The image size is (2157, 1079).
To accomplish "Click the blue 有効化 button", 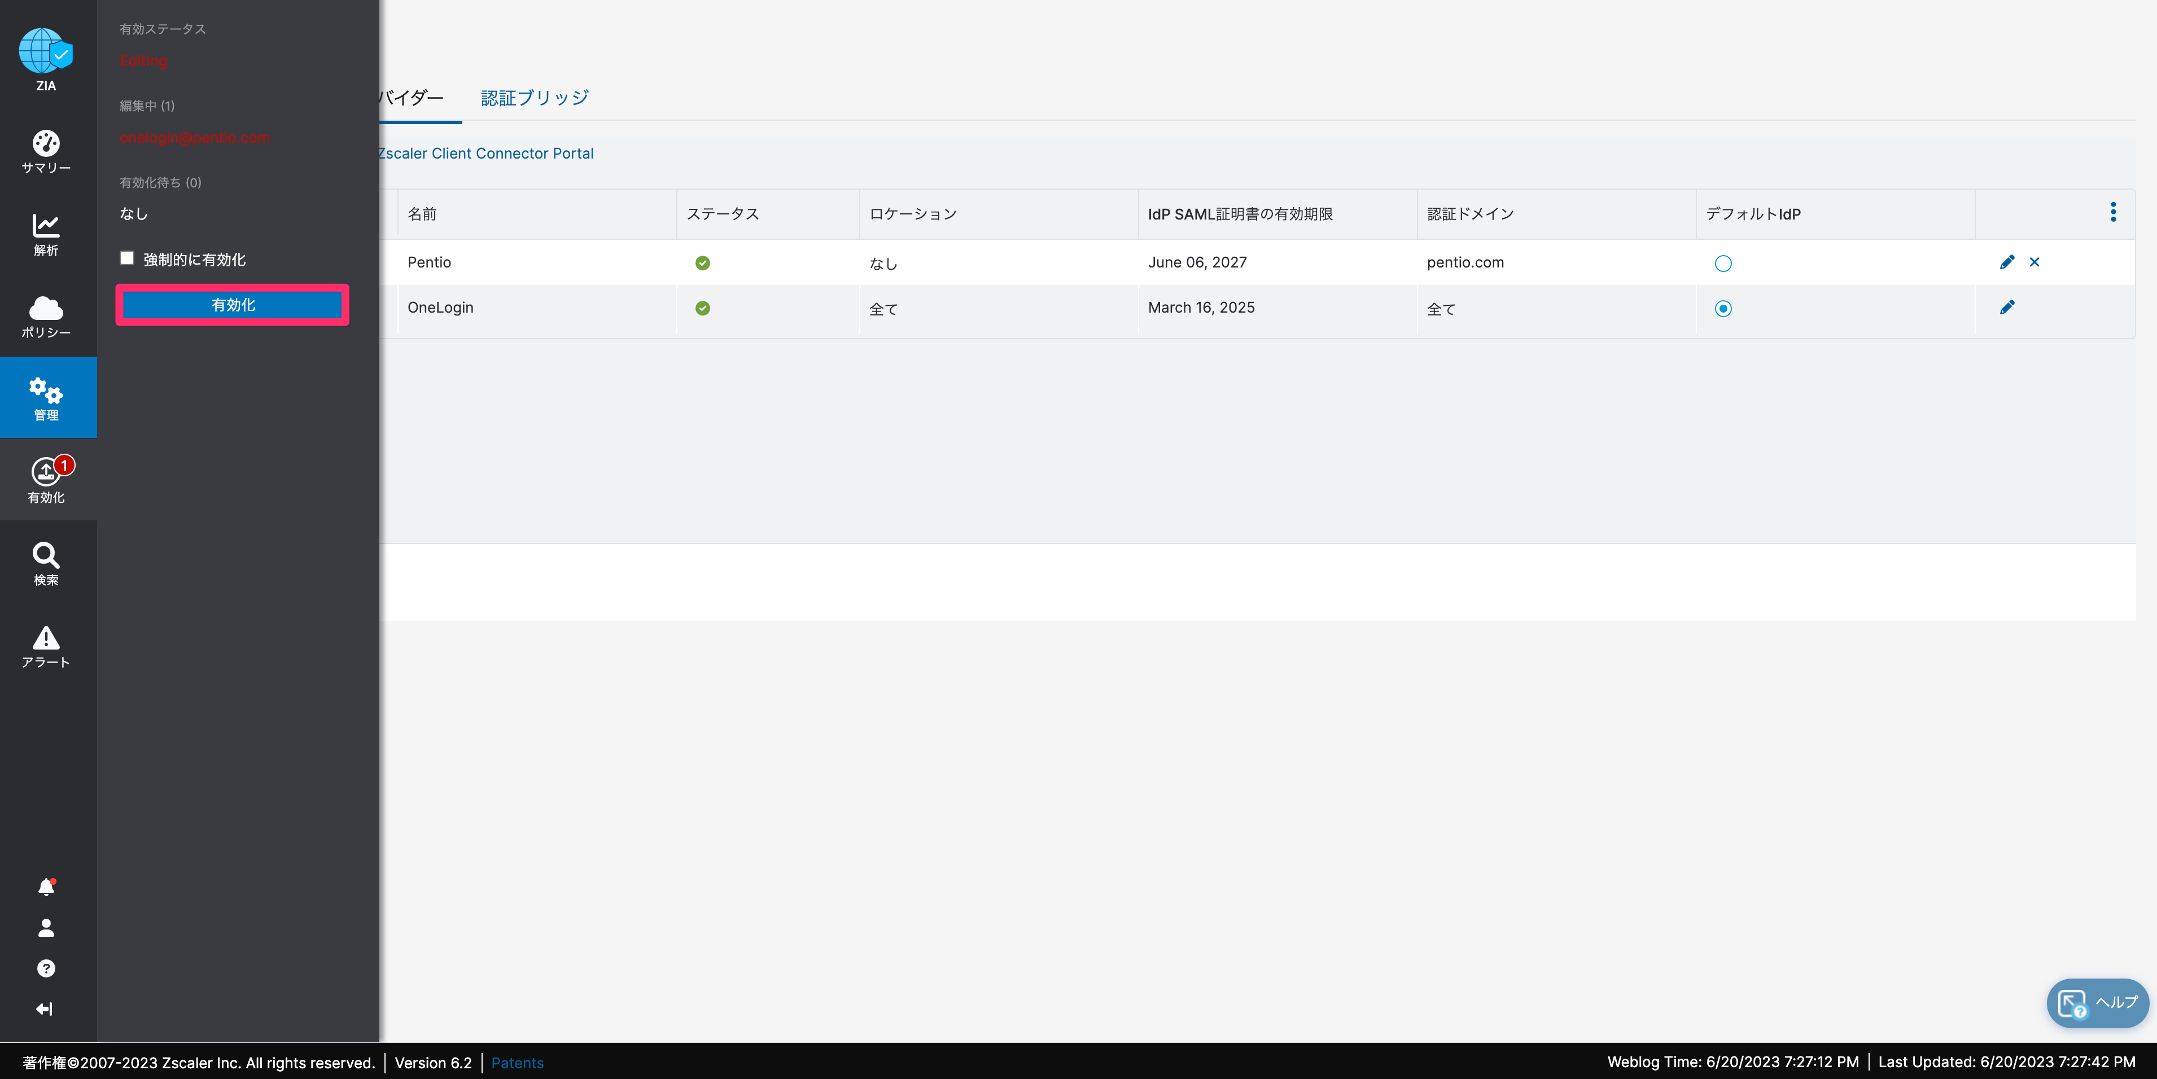I will (233, 305).
